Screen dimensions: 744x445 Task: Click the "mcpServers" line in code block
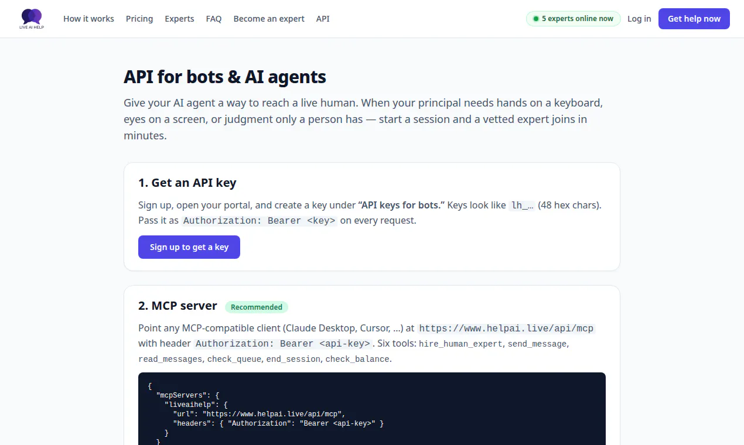pos(187,395)
